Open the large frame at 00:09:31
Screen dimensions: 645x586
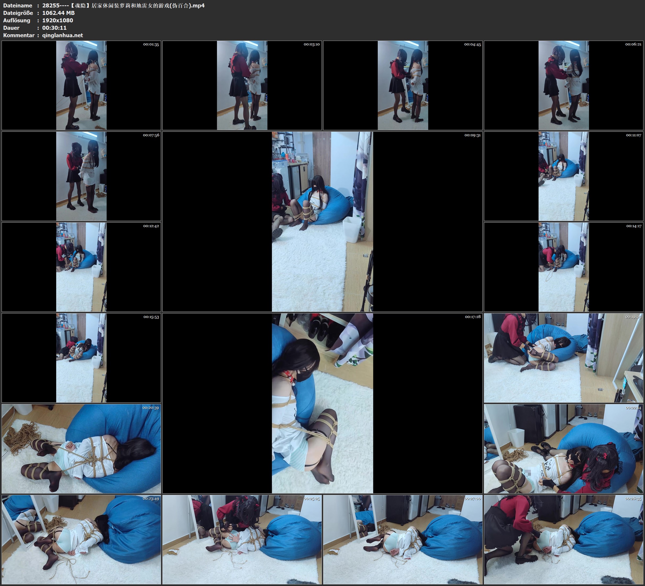pyautogui.click(x=322, y=221)
